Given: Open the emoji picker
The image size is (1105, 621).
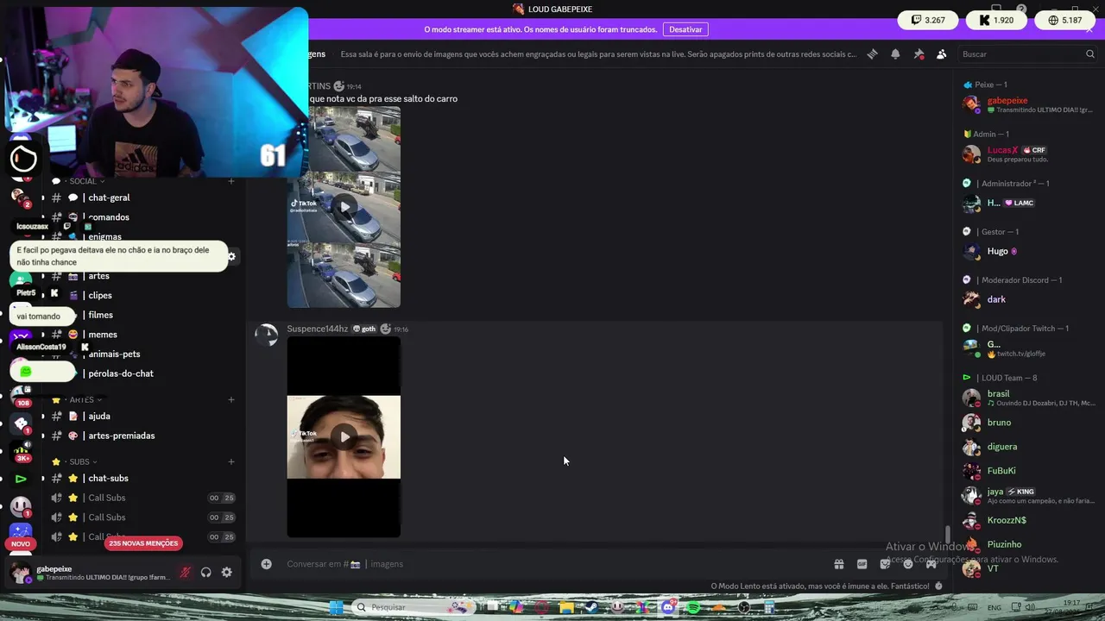Looking at the screenshot, I should (908, 564).
